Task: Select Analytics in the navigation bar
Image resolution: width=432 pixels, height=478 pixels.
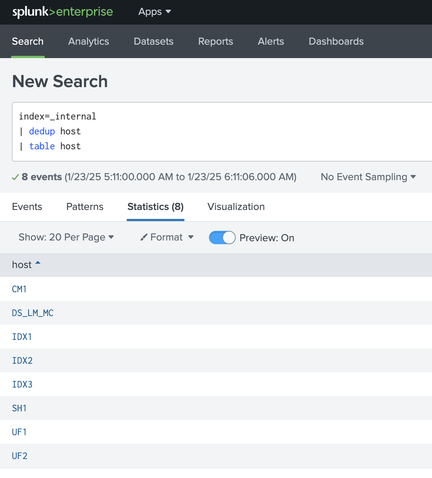Action: pyautogui.click(x=88, y=41)
